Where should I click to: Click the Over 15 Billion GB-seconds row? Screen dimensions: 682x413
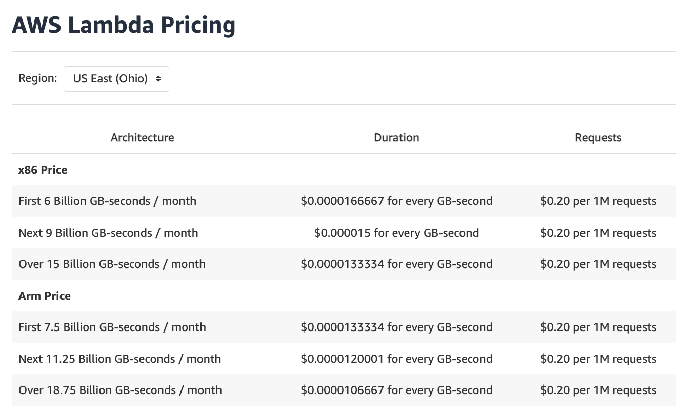click(x=112, y=264)
